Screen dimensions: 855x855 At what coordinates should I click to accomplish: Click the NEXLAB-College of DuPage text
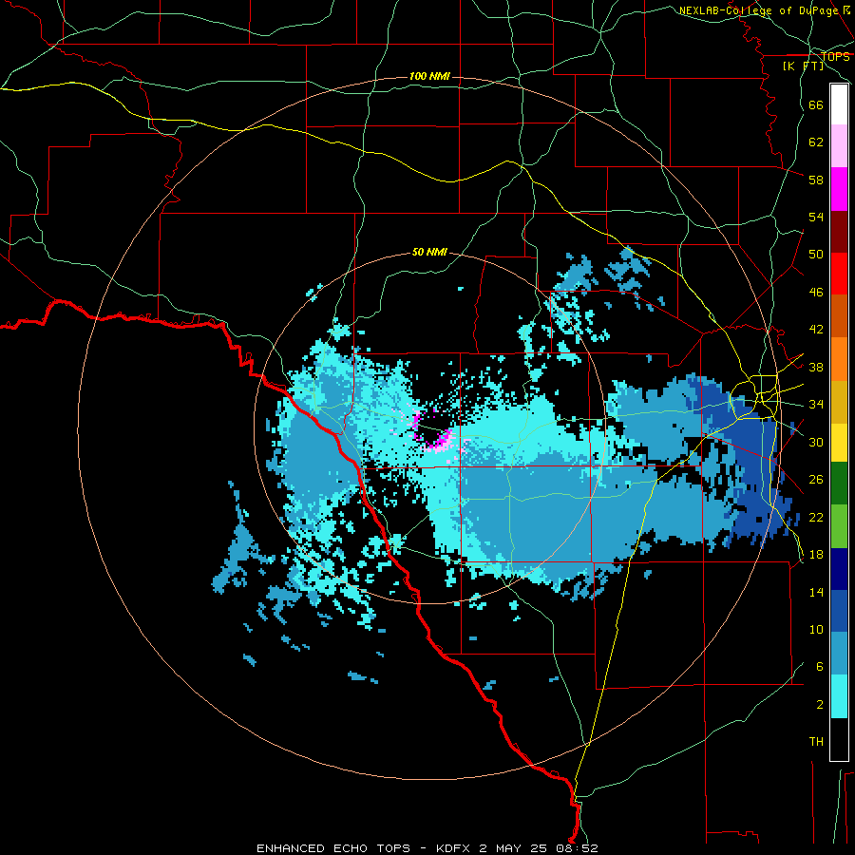[x=760, y=10]
